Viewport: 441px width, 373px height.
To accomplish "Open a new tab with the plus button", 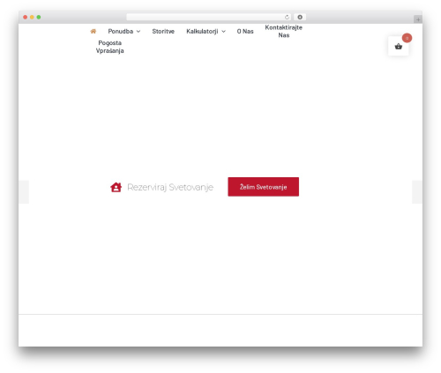I will (x=418, y=19).
